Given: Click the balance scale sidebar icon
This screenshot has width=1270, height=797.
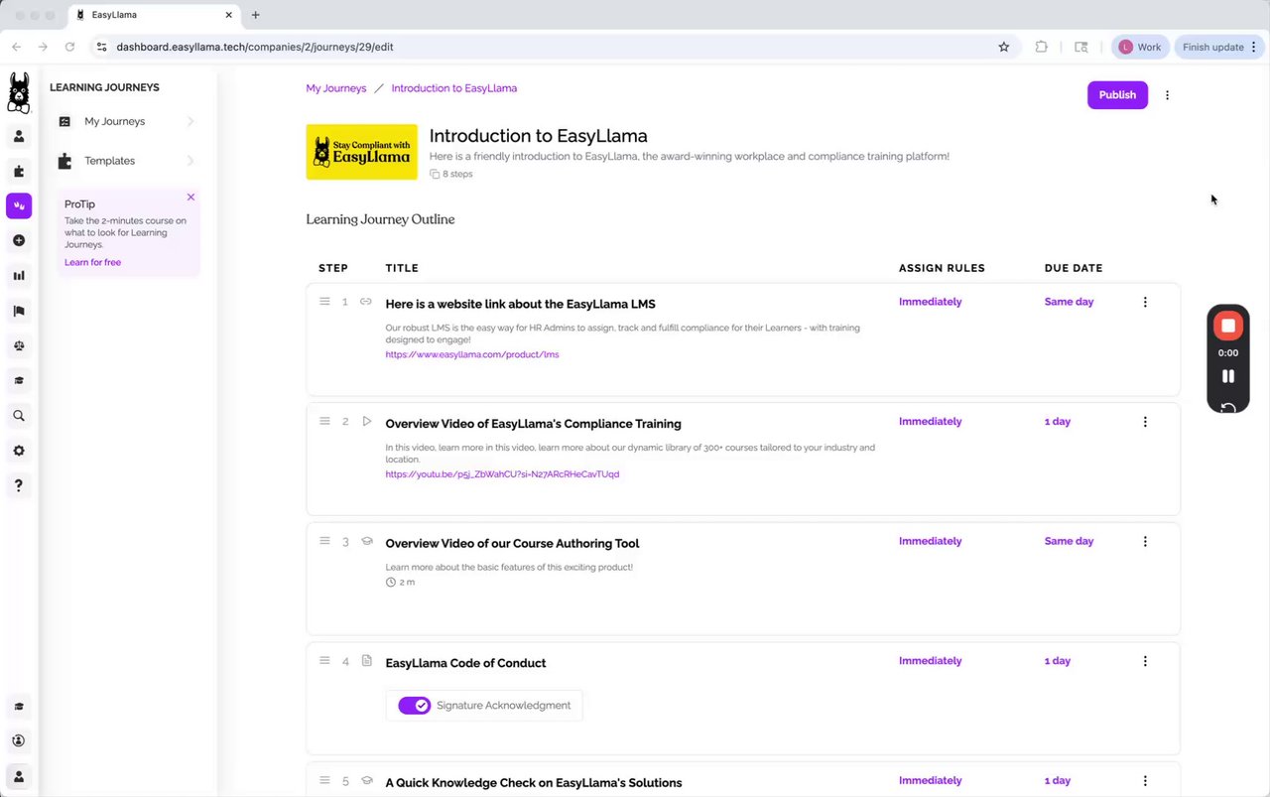Looking at the screenshot, I should 19,345.
